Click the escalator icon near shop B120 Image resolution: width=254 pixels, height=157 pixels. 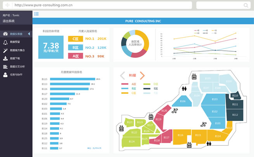tap(175, 110)
